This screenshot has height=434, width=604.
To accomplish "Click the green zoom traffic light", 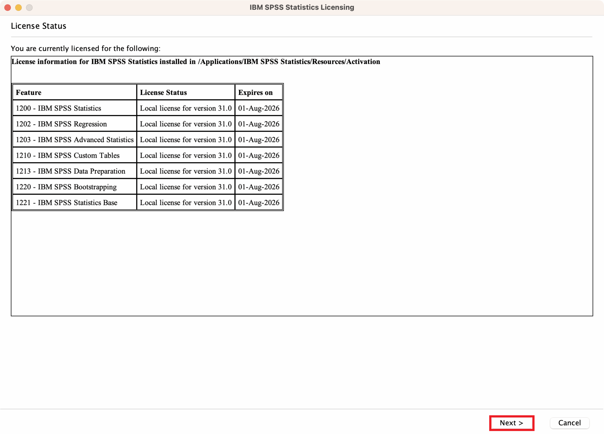I will [29, 7].
